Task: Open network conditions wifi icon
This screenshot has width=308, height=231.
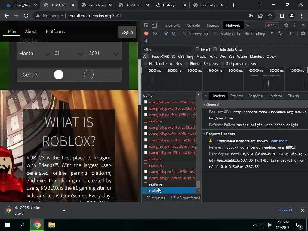Action: (x=280, y=34)
